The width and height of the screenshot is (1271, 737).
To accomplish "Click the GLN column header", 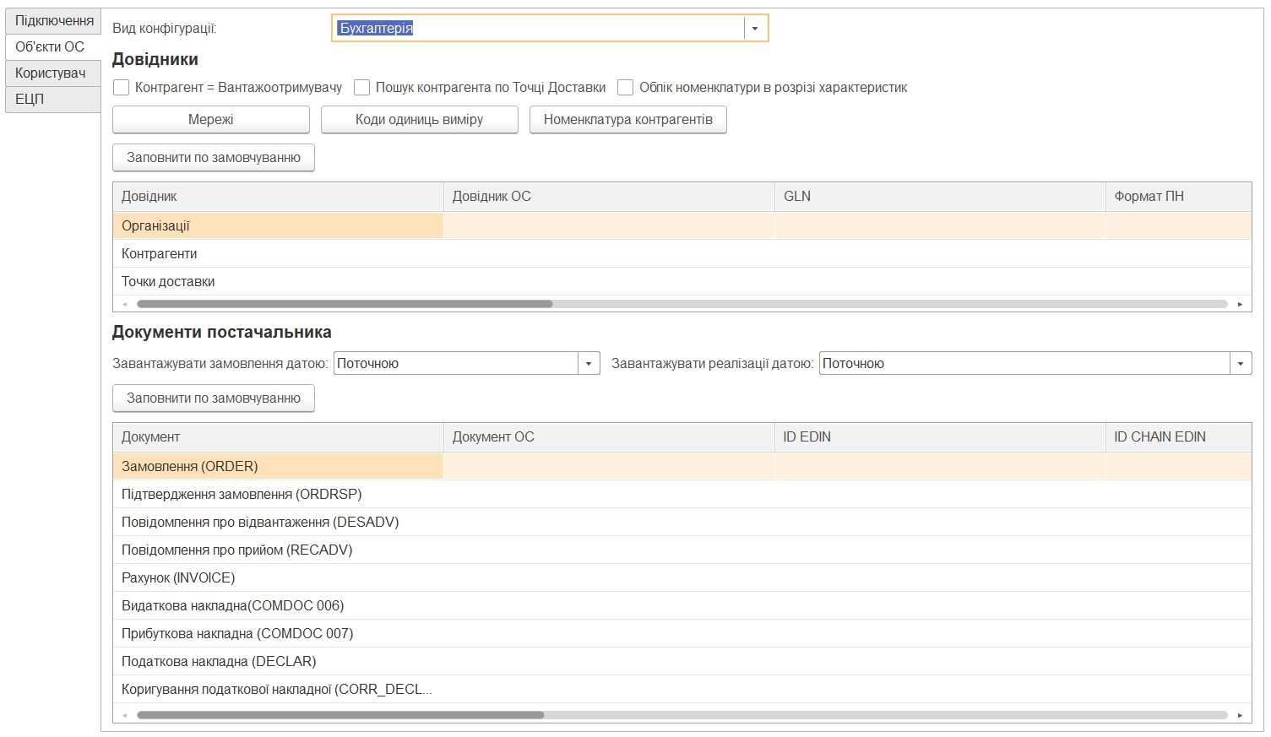I will (940, 196).
